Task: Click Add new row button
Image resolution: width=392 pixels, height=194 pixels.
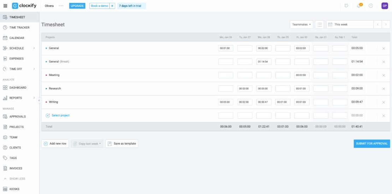Action: pyautogui.click(x=55, y=143)
